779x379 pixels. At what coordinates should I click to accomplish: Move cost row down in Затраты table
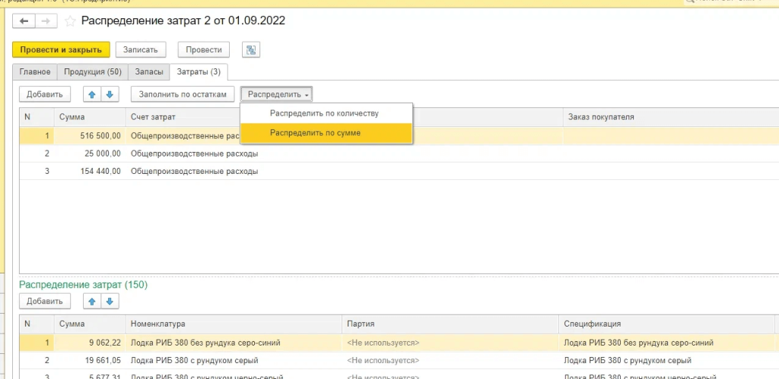point(110,94)
